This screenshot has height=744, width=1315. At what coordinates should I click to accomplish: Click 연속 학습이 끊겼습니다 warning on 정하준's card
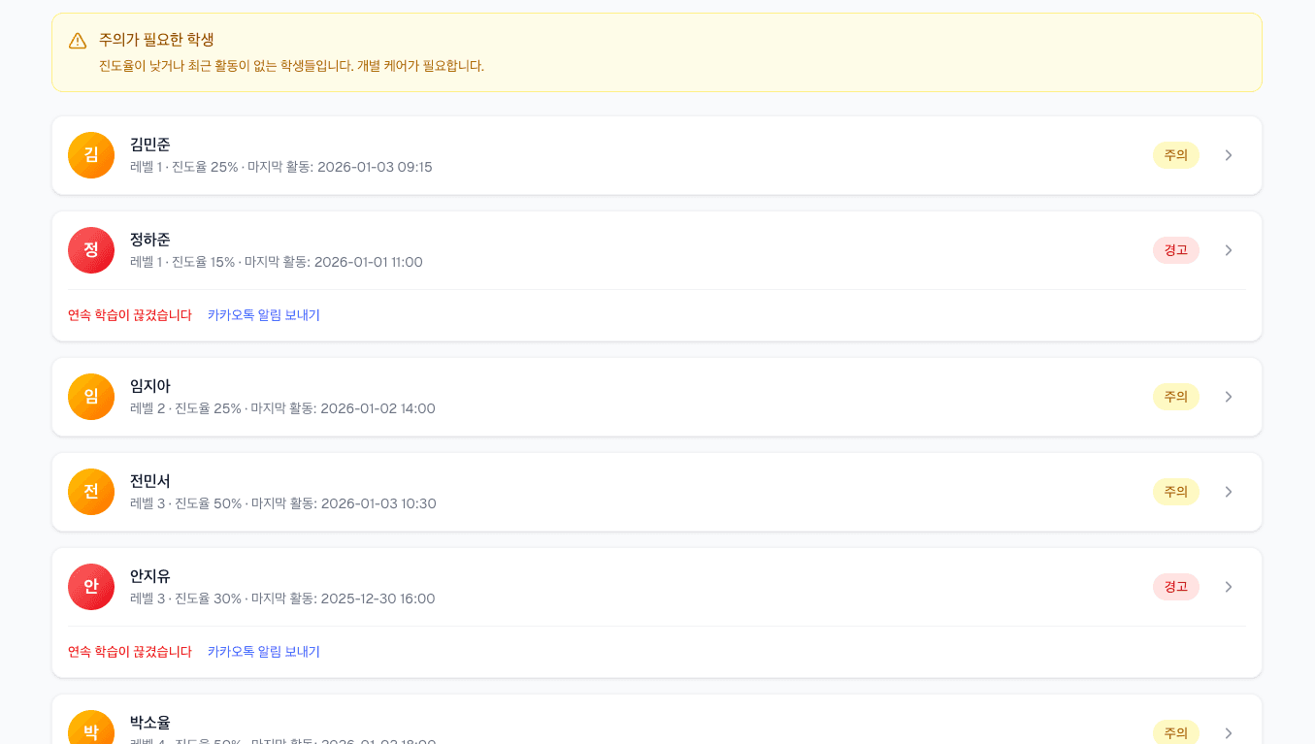coord(130,314)
